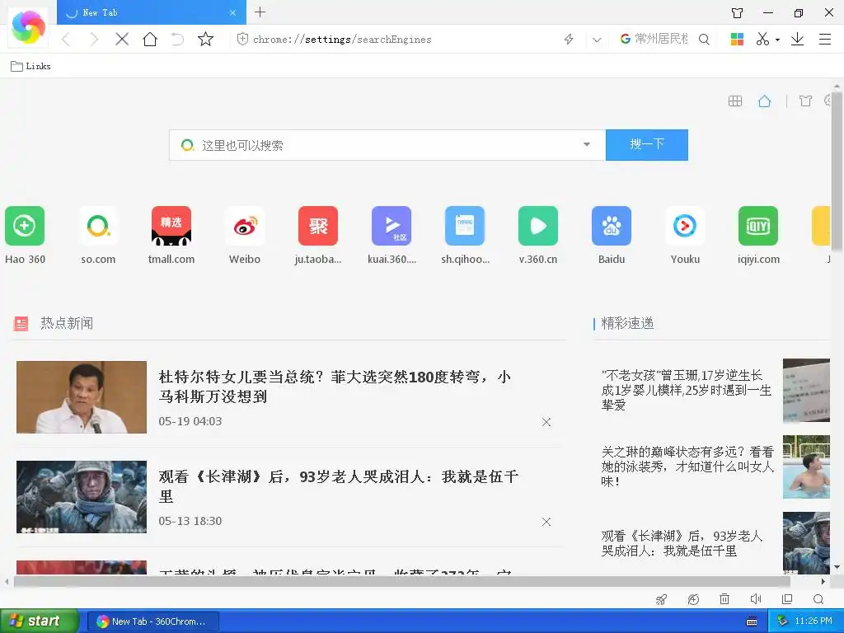Focus the page search input field
This screenshot has height=633, width=844.
[x=387, y=145]
